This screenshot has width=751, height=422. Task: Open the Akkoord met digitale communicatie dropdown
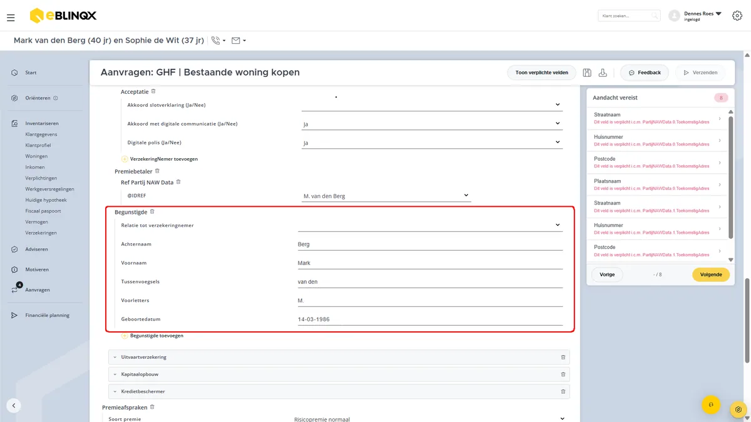click(432, 124)
